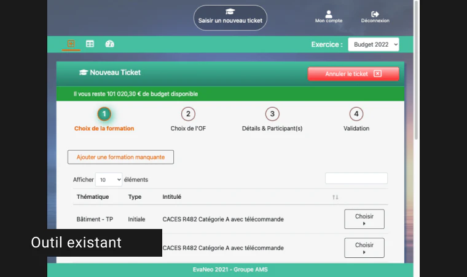Viewport: 467px width, 277px height.
Task: Click 'Saisir un nouveau ticket' button
Action: pos(230,18)
